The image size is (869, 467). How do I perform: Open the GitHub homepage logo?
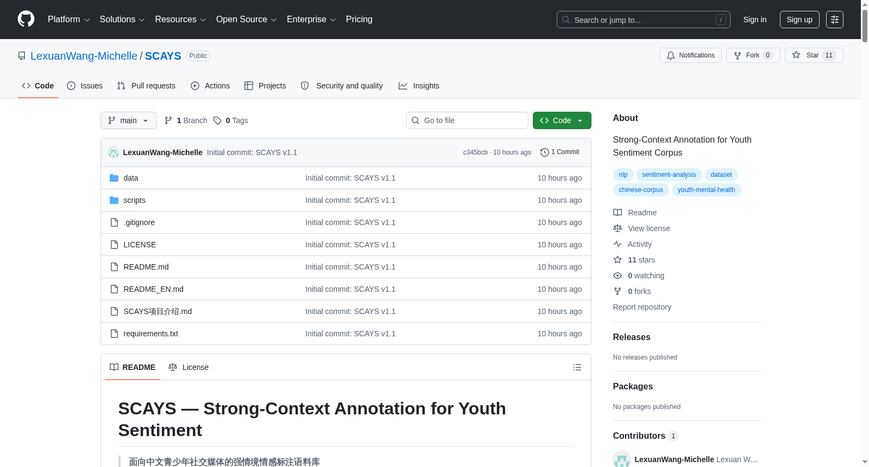(26, 20)
